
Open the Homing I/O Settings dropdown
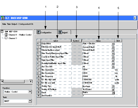(113, 89)
